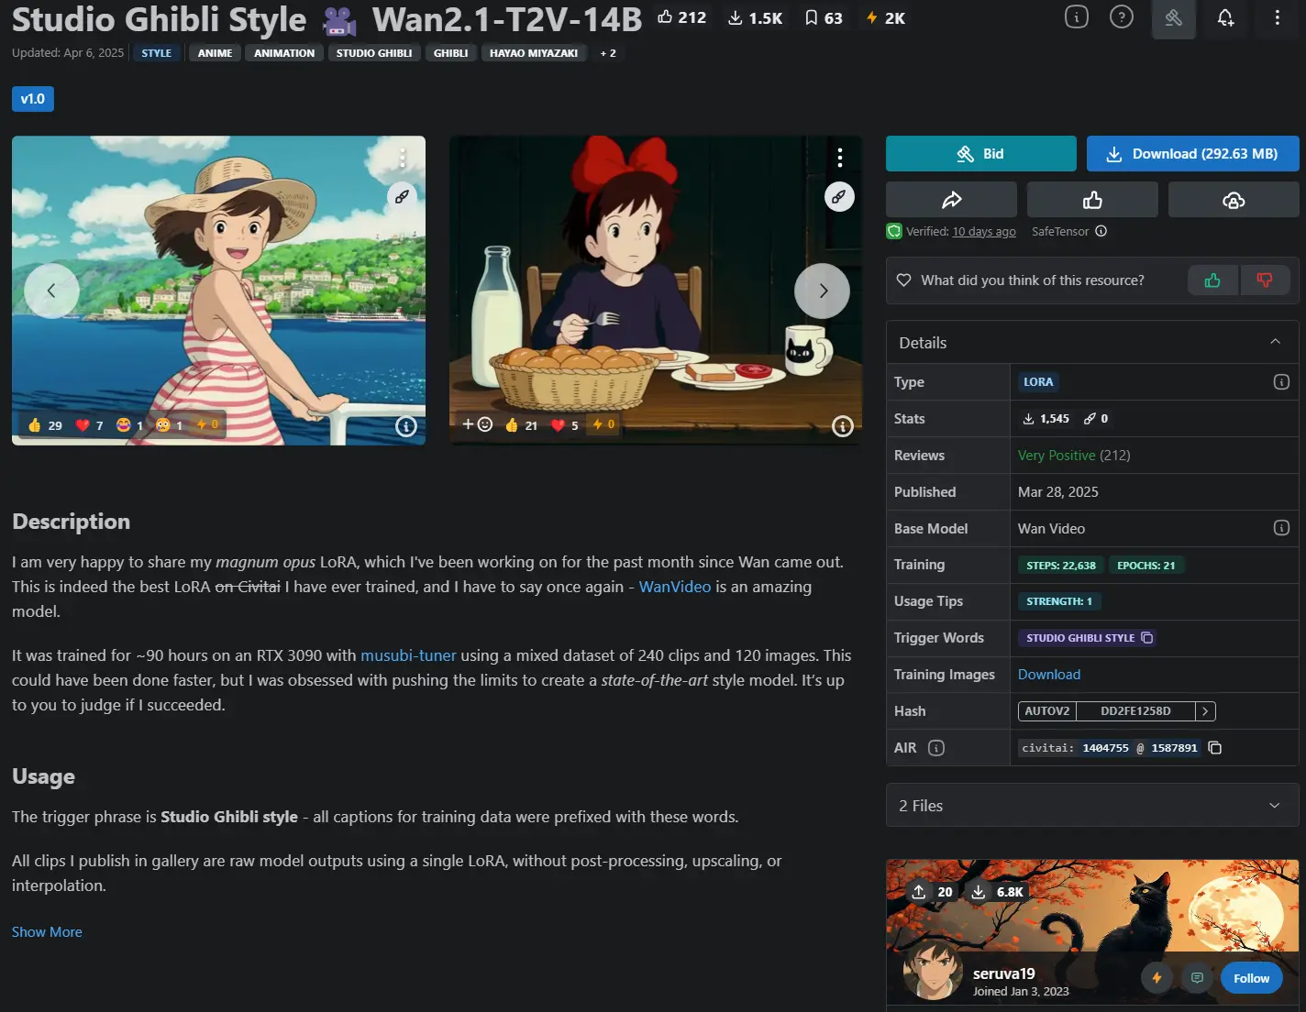Open SafeTensor info icon

1101,231
